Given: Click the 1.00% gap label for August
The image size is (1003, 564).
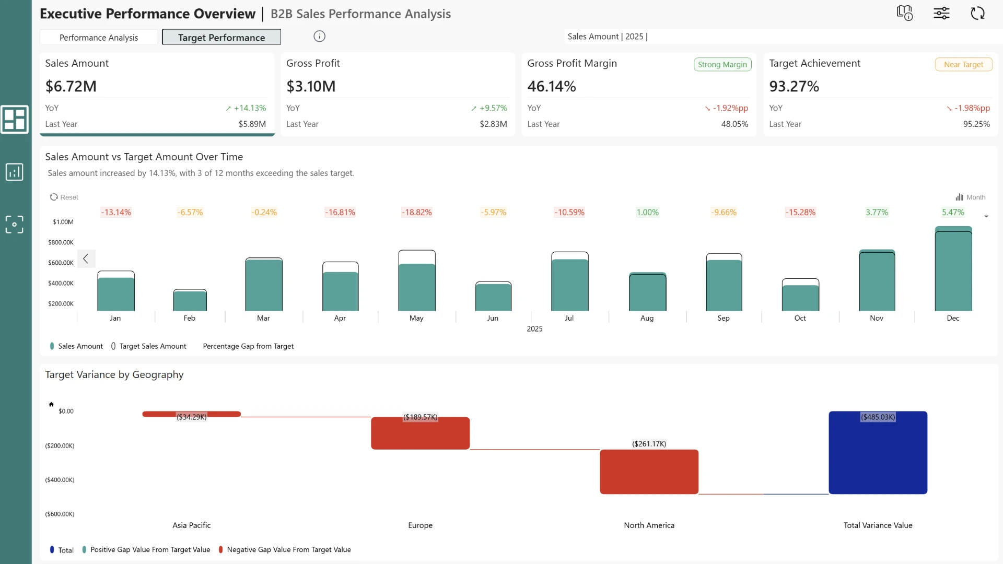Looking at the screenshot, I should click(648, 213).
